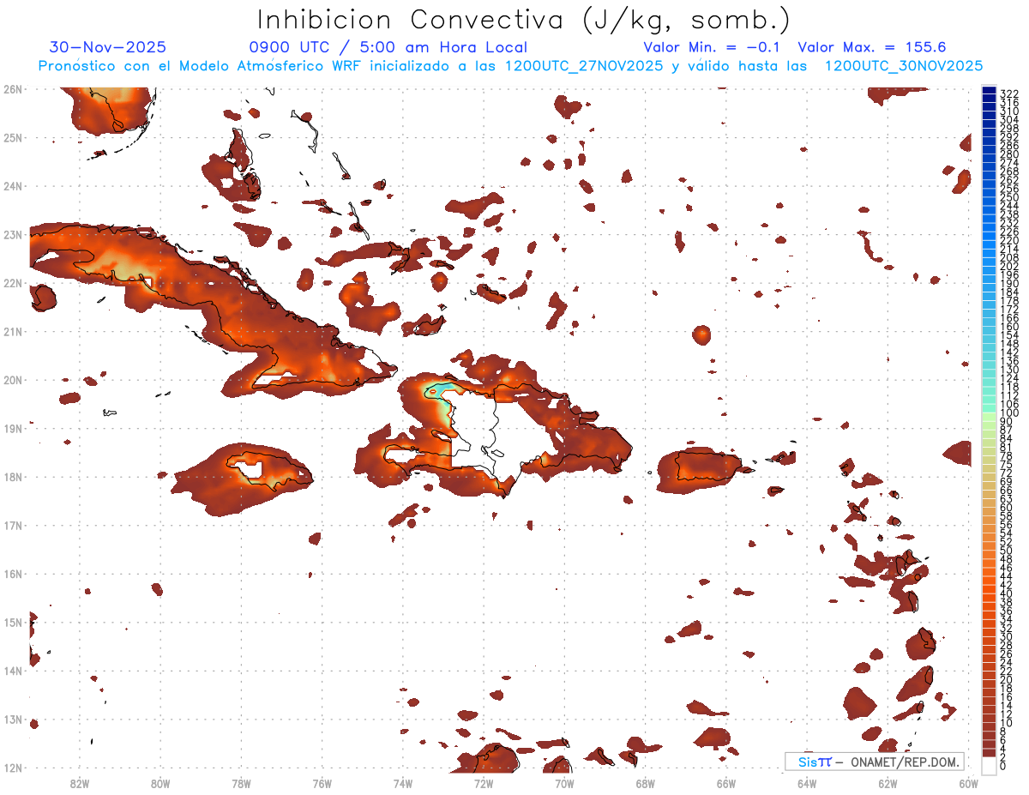Viewport: 1029px width, 795px height.
Task: Click the '16N' latitude label
Action: 13,574
